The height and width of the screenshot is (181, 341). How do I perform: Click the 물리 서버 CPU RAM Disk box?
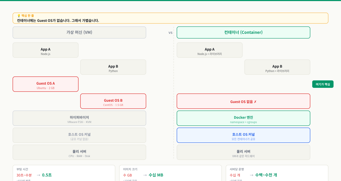79,152
